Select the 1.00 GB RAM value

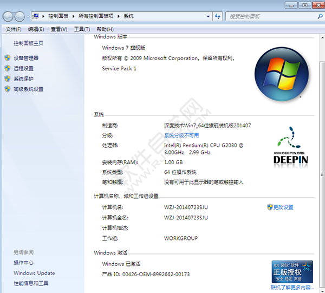pyautogui.click(x=173, y=162)
